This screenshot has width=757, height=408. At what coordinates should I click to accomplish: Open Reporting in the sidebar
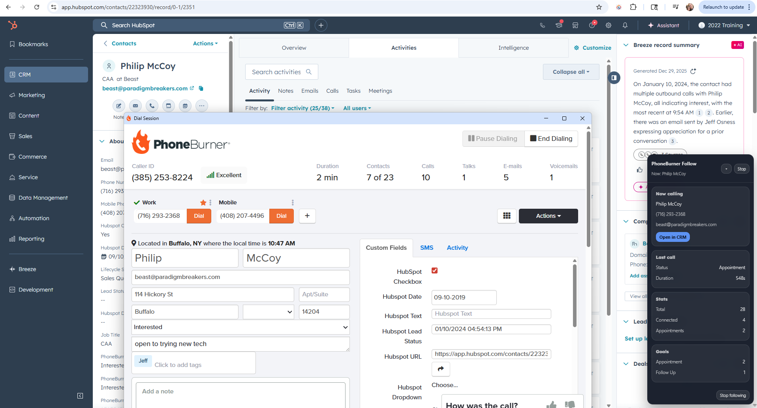click(46, 239)
